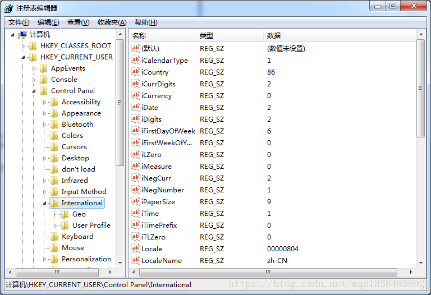431x295 pixels.
Task: Expand the Console key
Action: point(34,80)
